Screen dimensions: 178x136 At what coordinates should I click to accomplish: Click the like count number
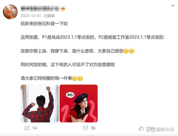click(150, 128)
